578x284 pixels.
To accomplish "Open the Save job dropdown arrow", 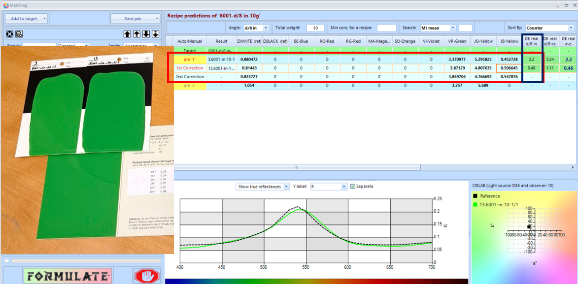I will pyautogui.click(x=157, y=19).
